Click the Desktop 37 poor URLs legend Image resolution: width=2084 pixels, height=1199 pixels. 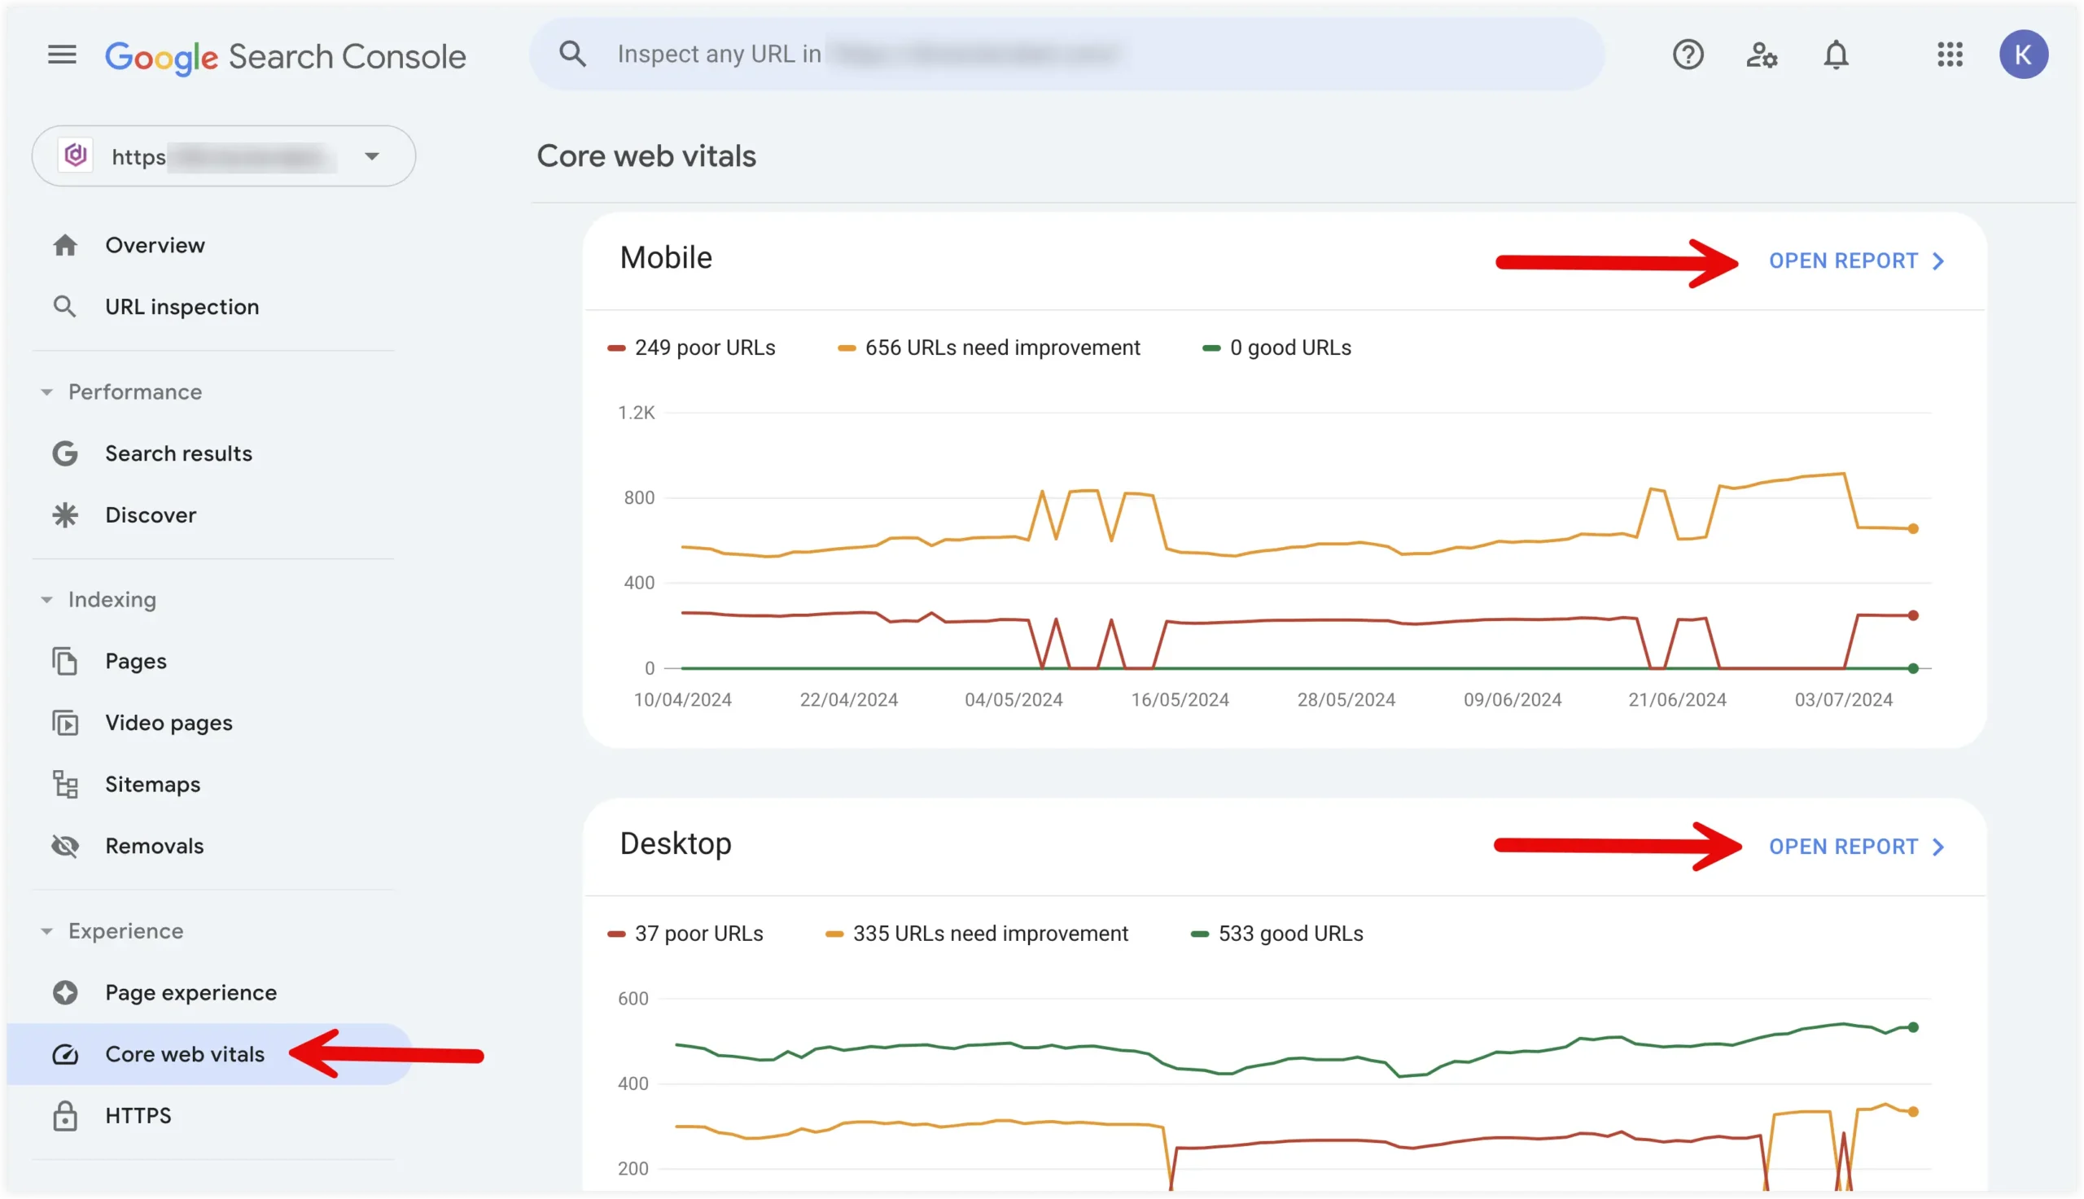pos(685,934)
